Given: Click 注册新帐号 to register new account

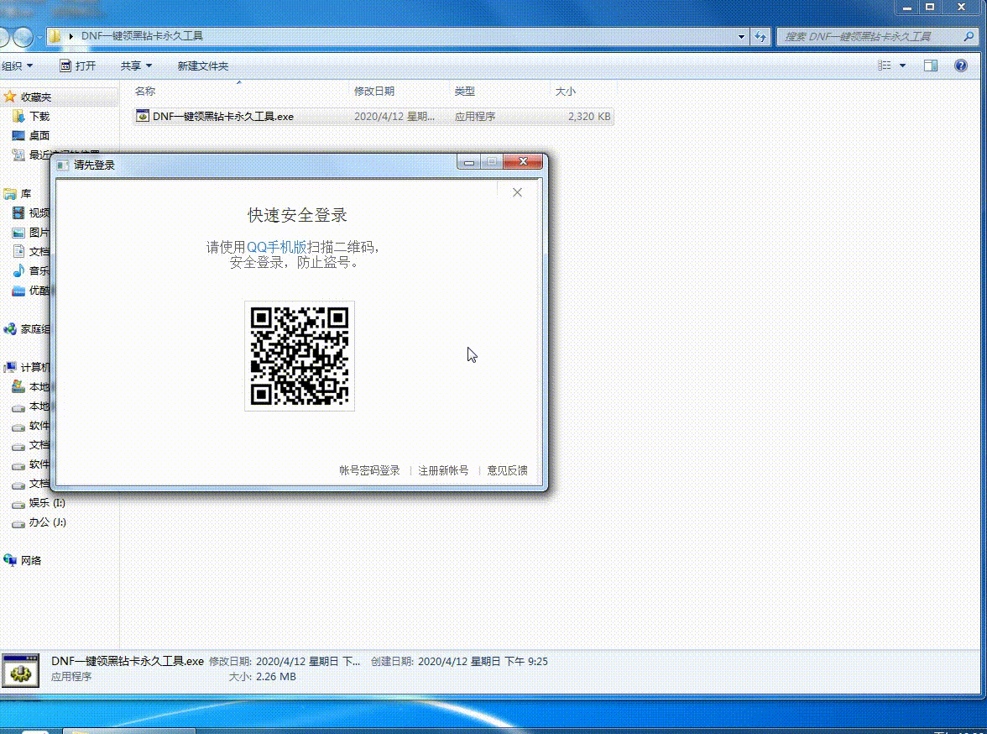Looking at the screenshot, I should (x=443, y=470).
